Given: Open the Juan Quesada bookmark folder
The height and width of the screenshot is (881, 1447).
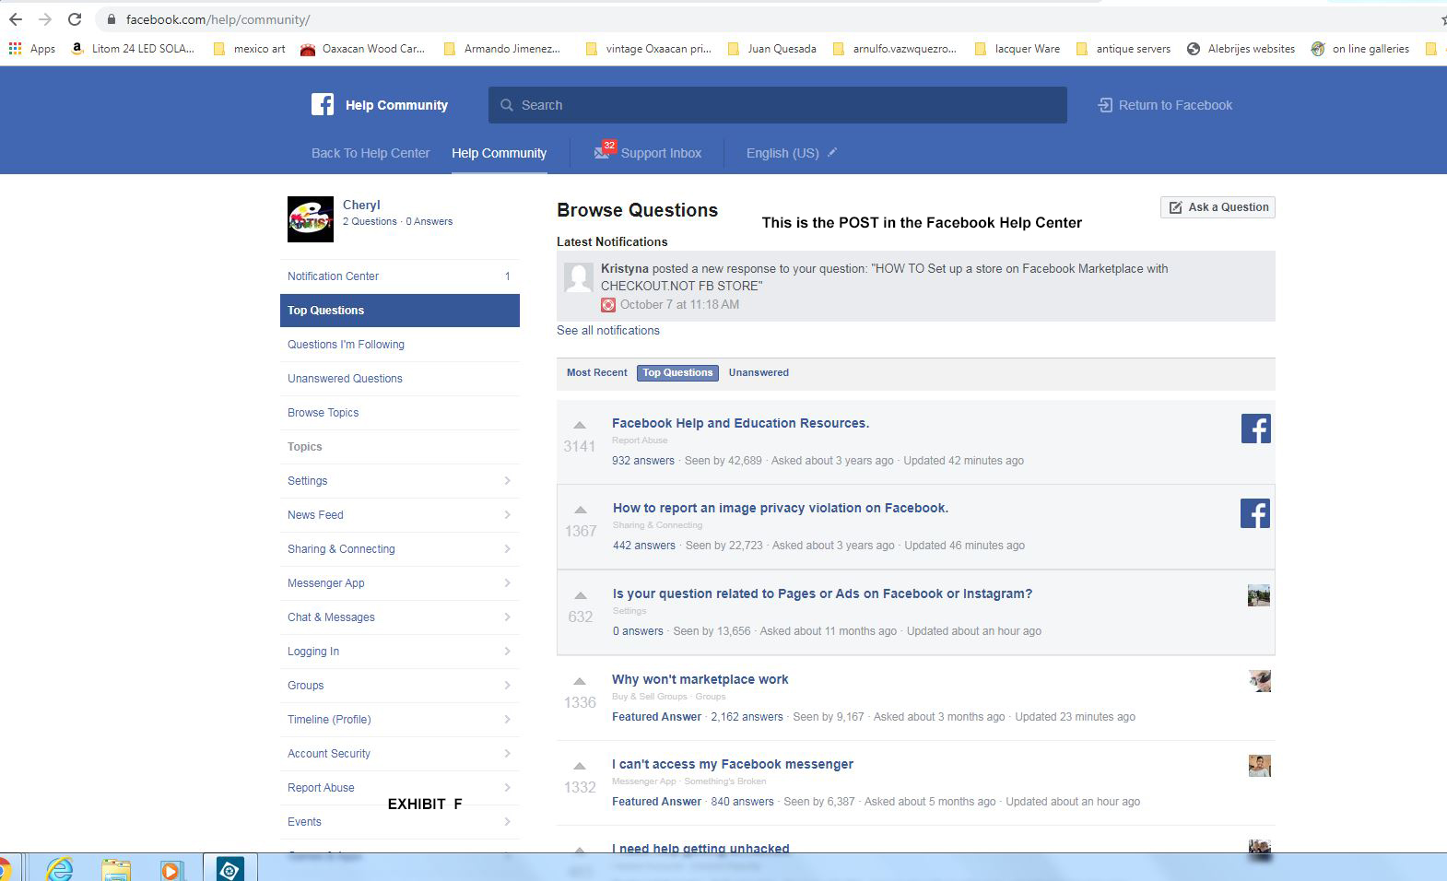Looking at the screenshot, I should point(771,49).
